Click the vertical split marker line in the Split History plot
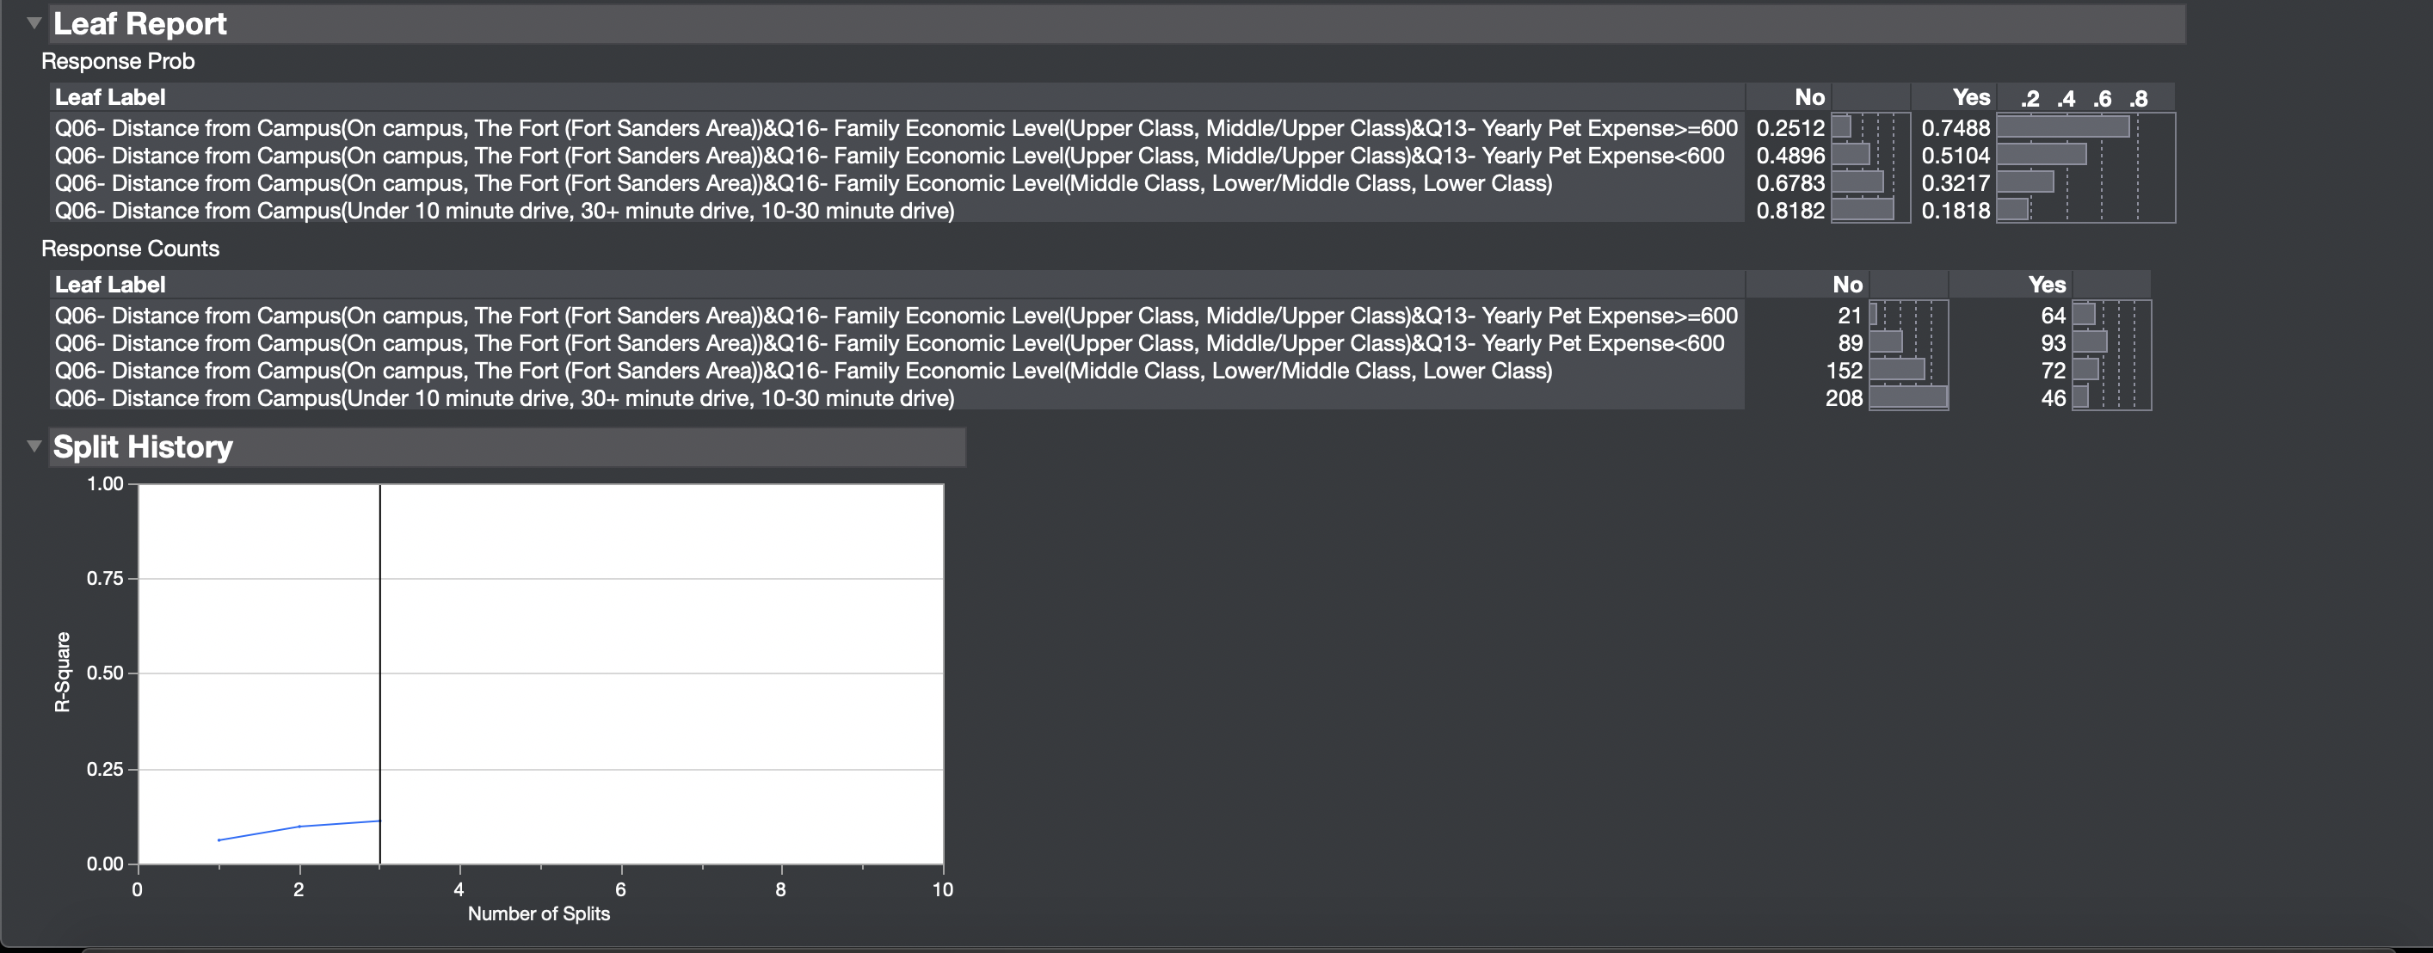This screenshot has height=953, width=2433. pyautogui.click(x=379, y=661)
